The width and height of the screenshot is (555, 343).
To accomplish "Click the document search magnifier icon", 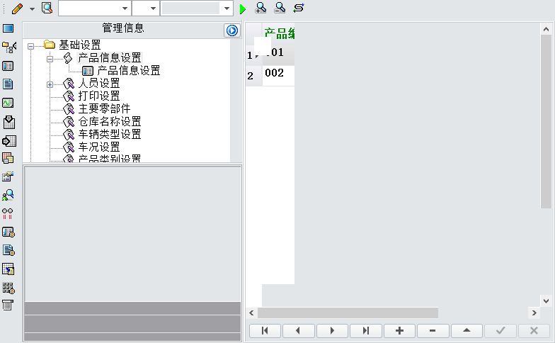I will [47, 8].
